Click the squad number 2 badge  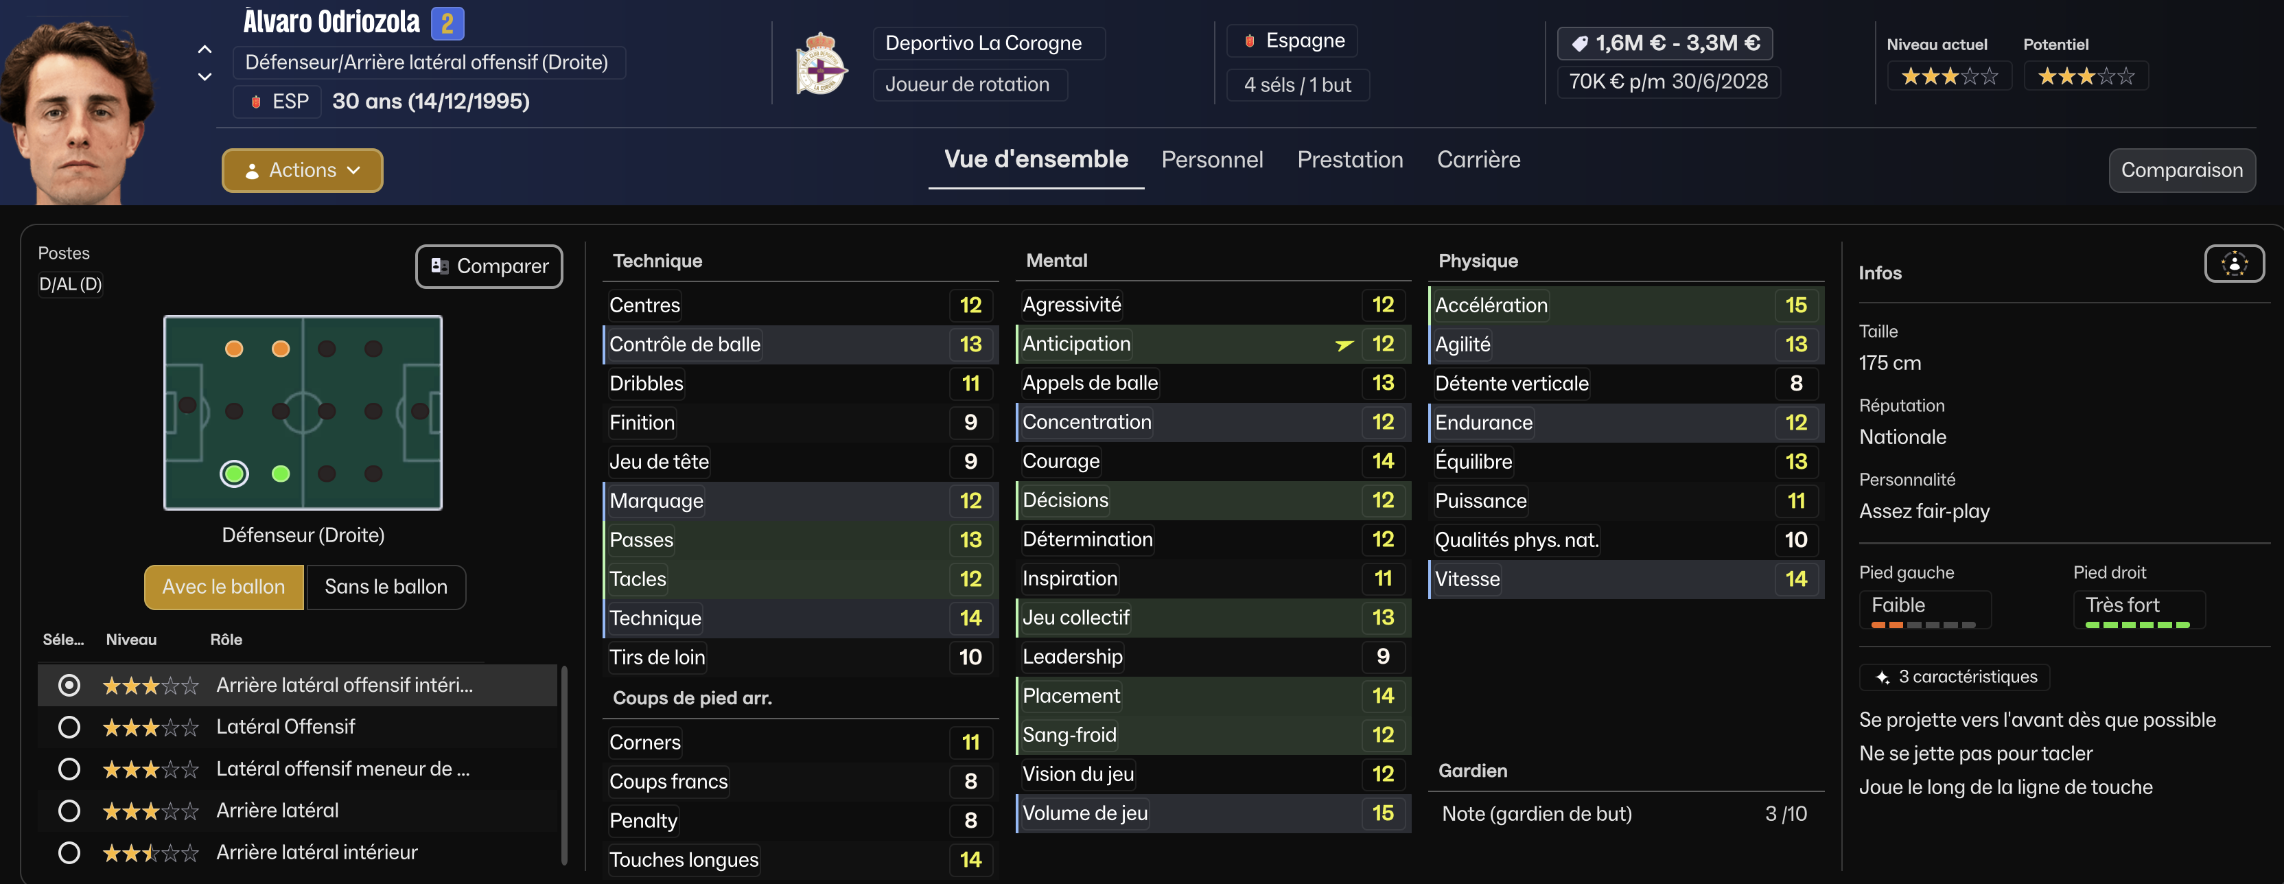tap(447, 24)
